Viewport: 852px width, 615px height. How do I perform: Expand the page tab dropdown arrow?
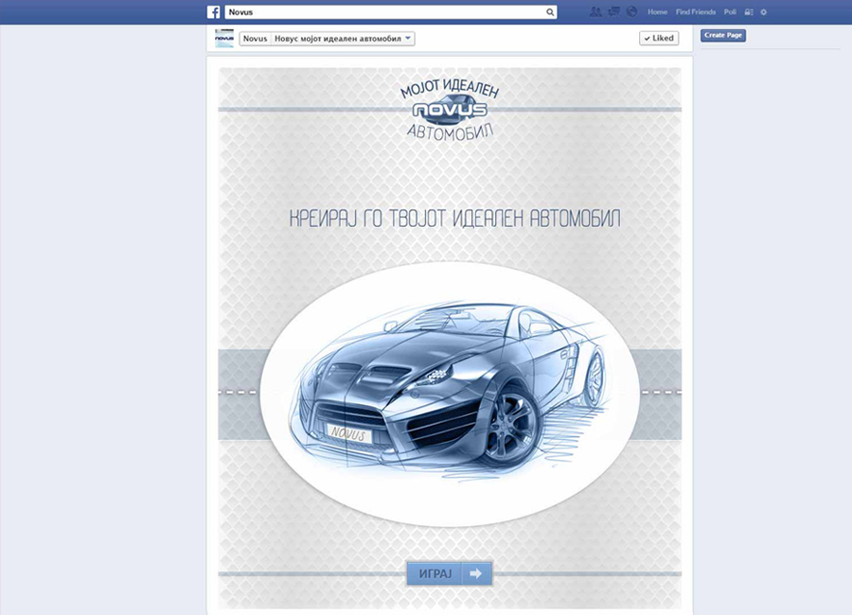(407, 39)
